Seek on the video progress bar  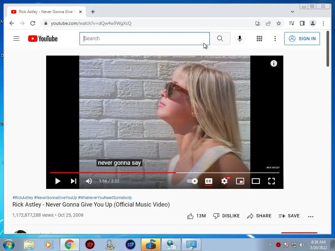pos(165,173)
